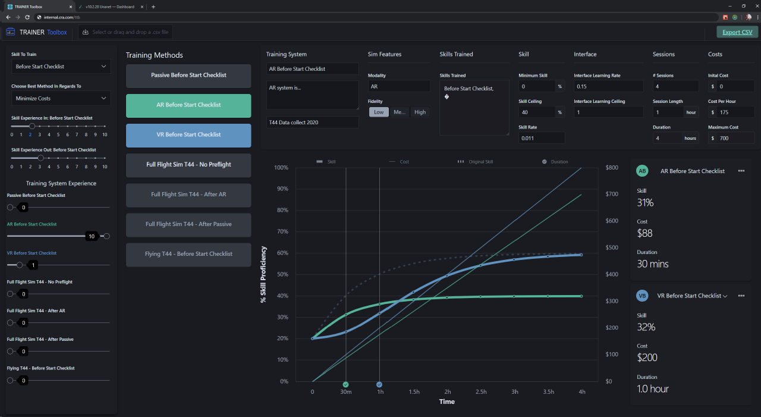This screenshot has width=761, height=417.
Task: Select the Medium fidelity option
Action: (x=399, y=112)
